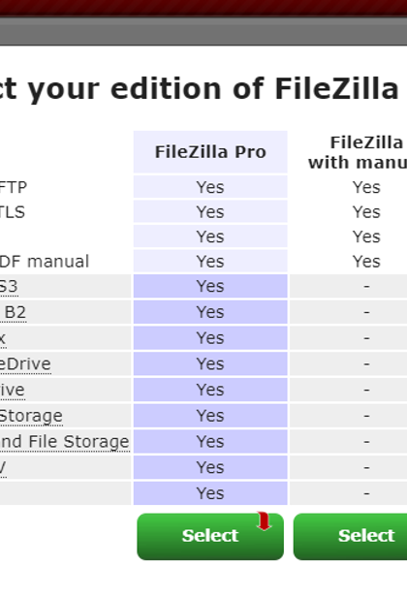Open the 'nd File Storage' link
The height and width of the screenshot is (598, 407).
pyautogui.click(x=65, y=442)
